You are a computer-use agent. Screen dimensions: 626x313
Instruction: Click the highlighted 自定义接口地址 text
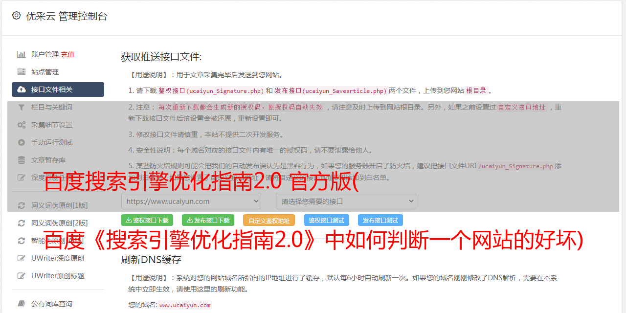tap(521, 107)
